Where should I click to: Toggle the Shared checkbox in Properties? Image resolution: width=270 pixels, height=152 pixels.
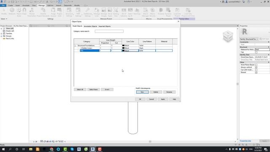(256, 72)
